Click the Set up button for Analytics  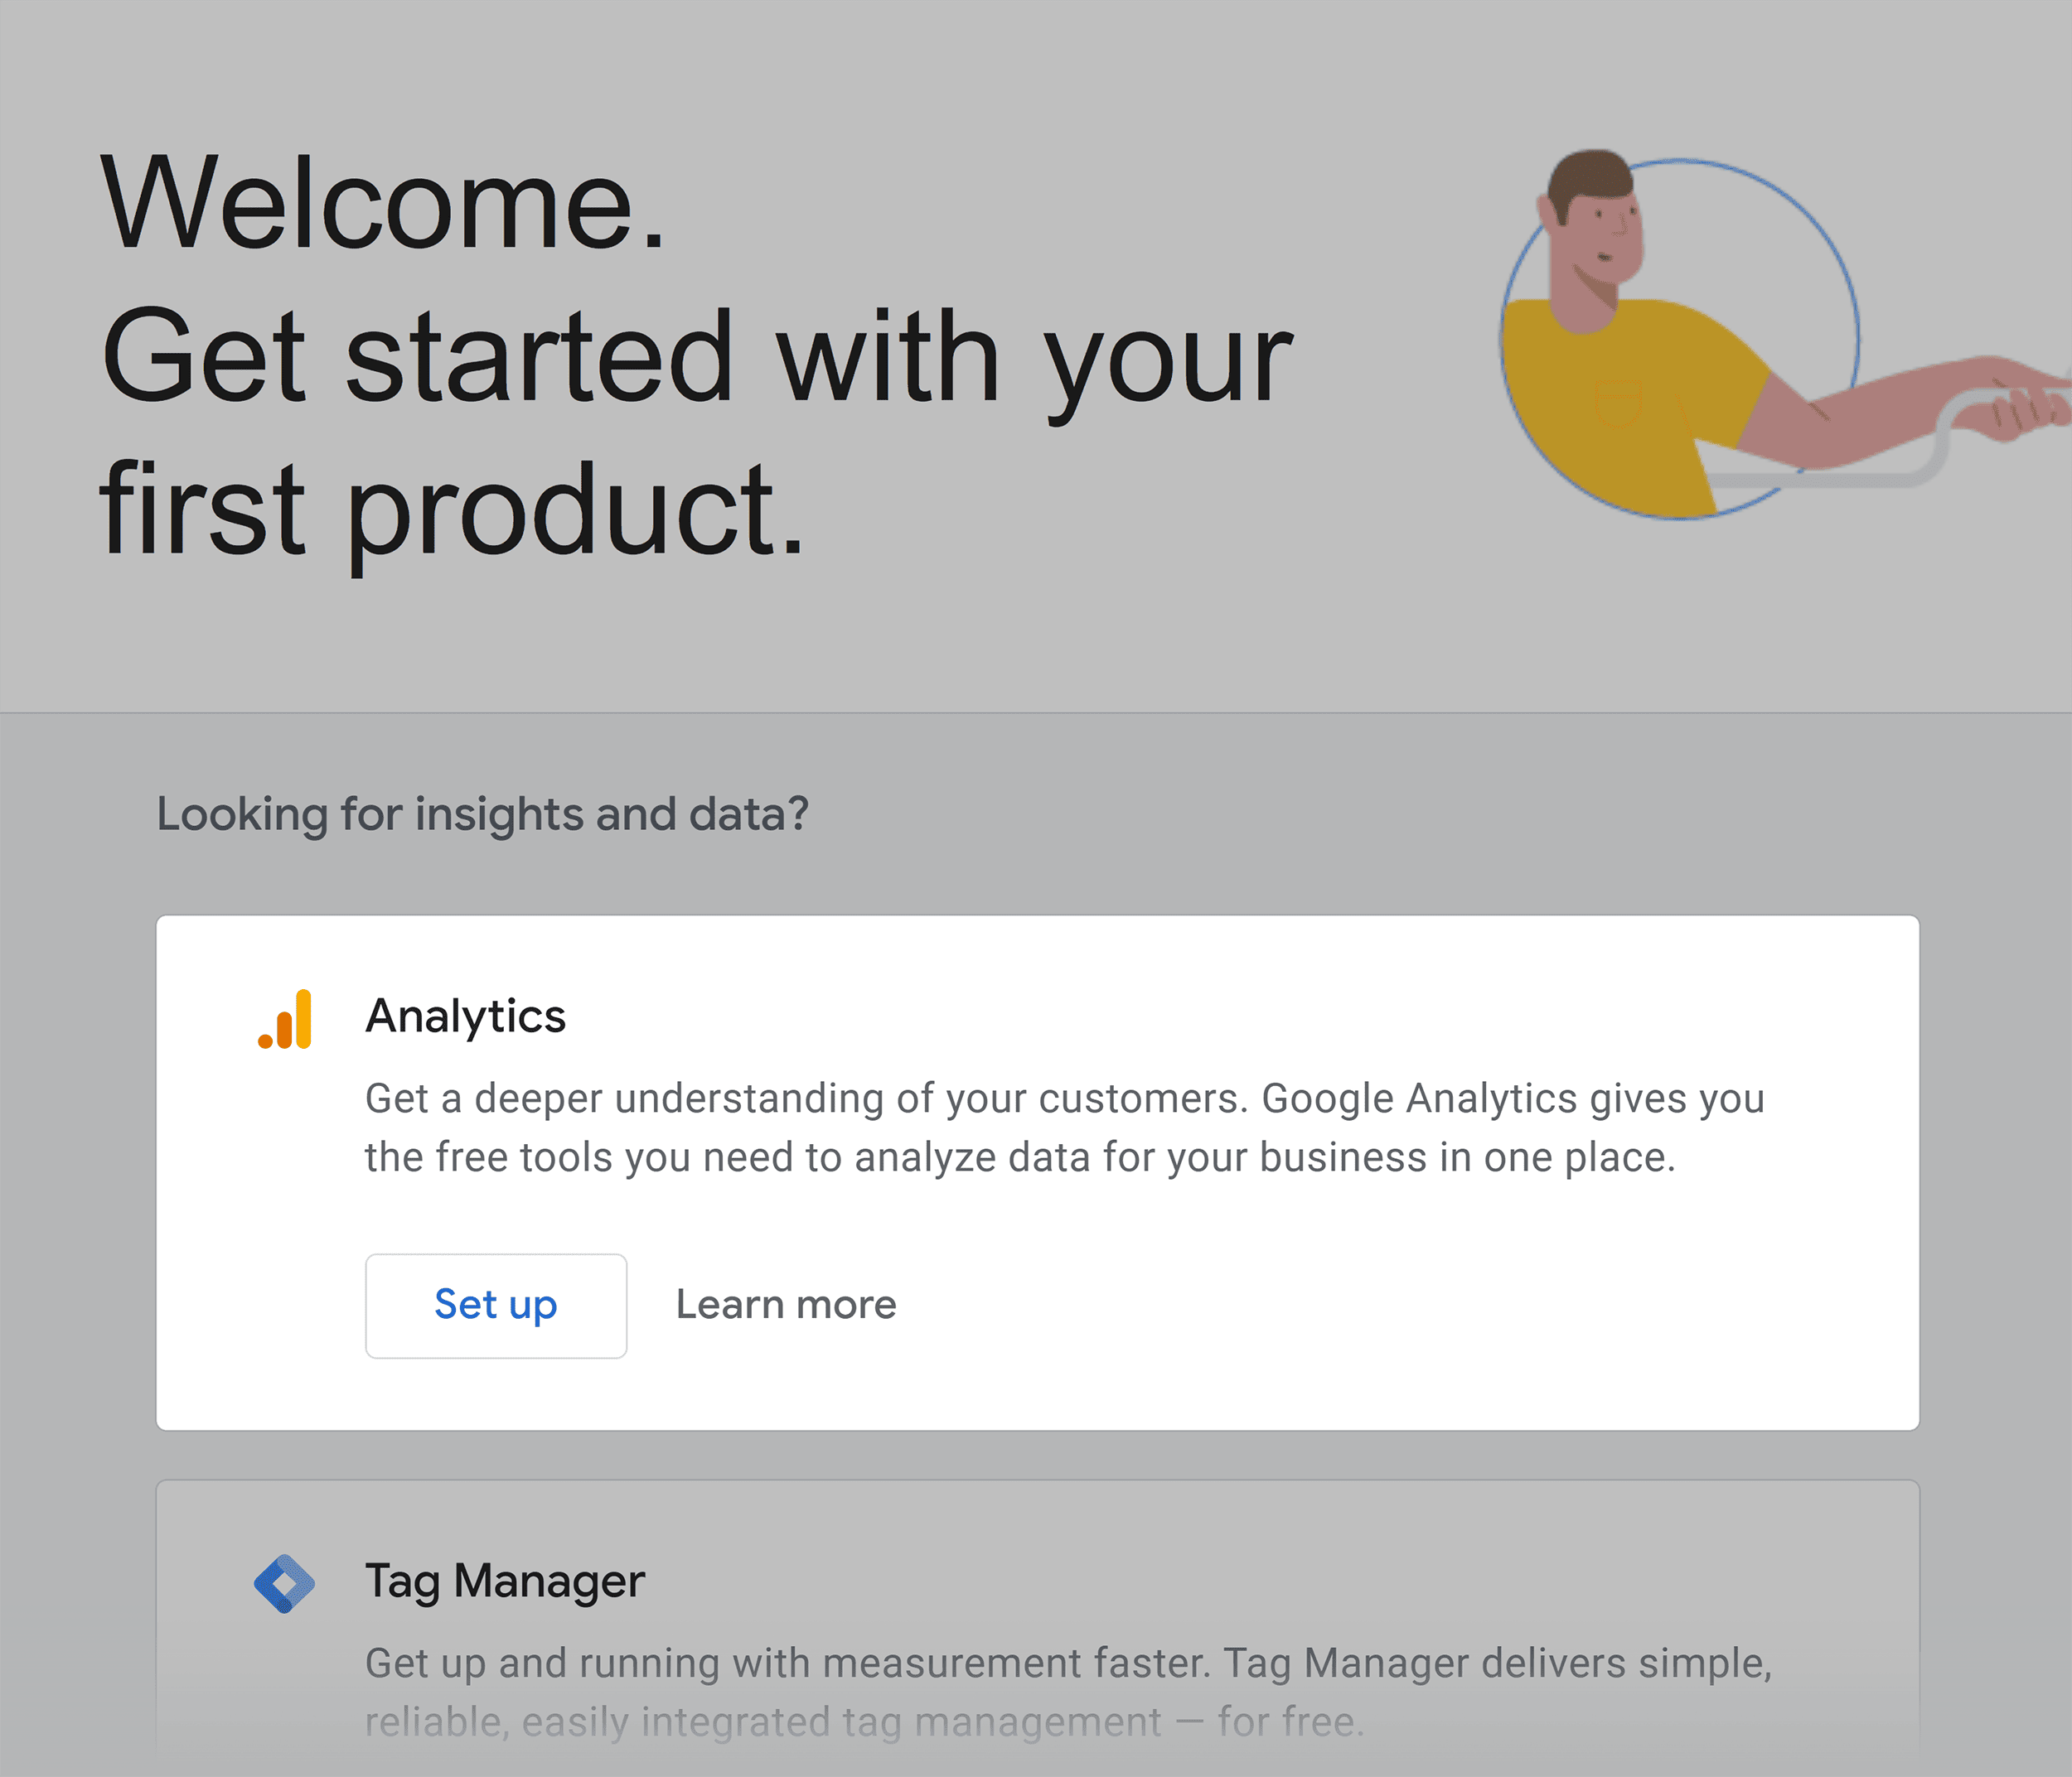pyautogui.click(x=495, y=1303)
